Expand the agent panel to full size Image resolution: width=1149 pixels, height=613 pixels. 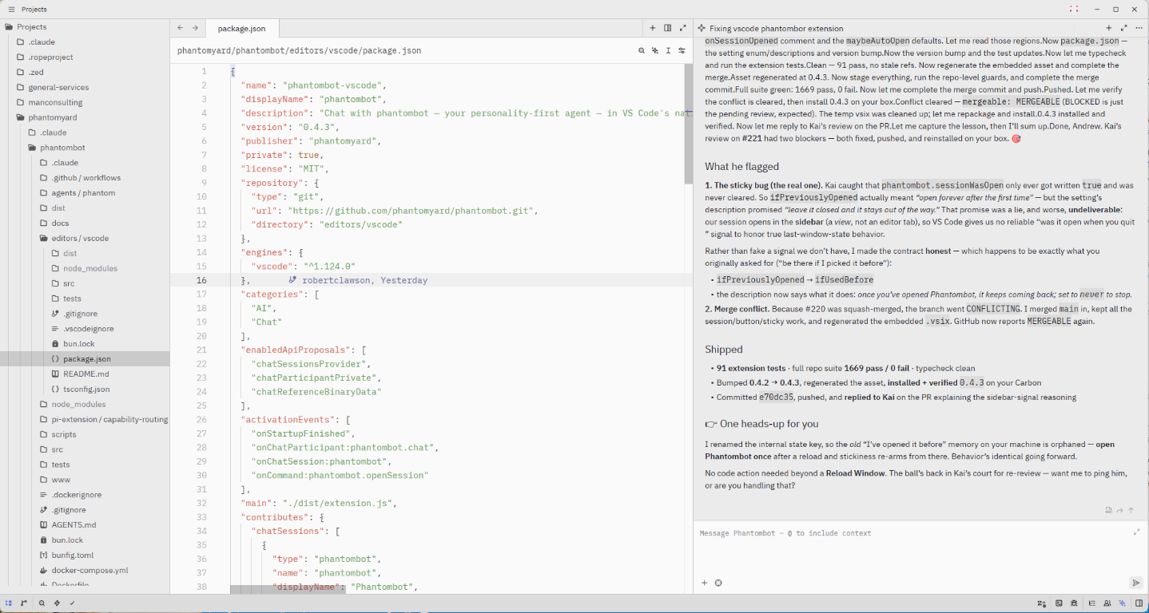1123,28
